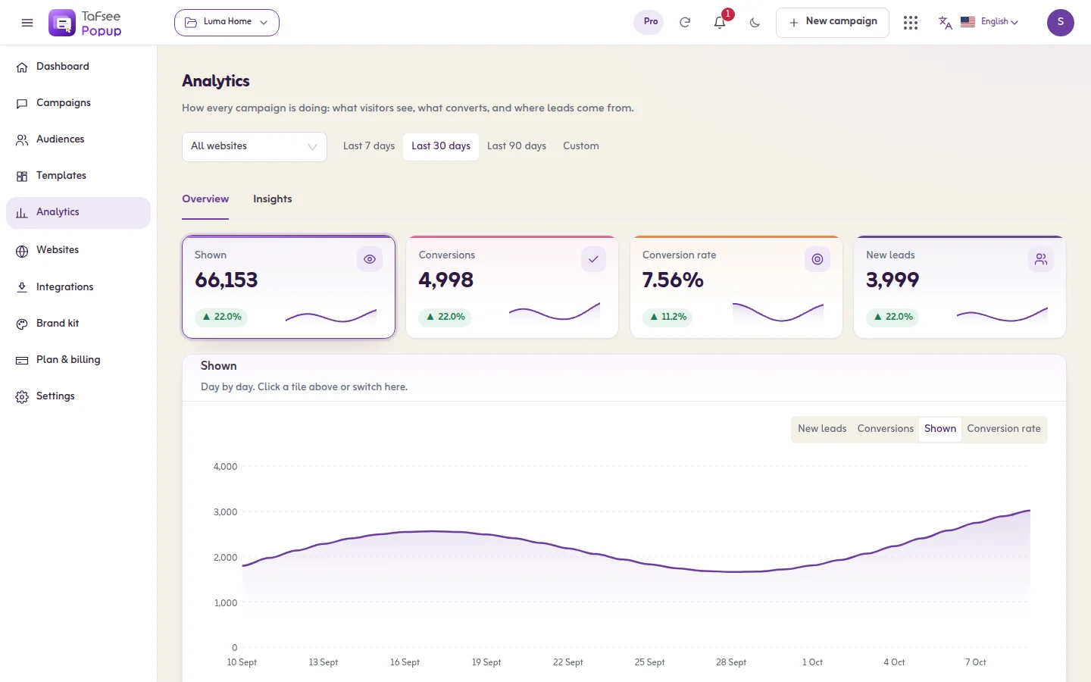Select the Conversions 4,998 stat tile
Screen dimensions: 1091x682
[x=512, y=287]
